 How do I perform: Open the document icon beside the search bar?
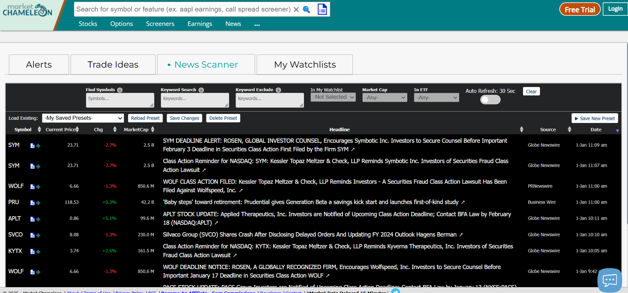(x=322, y=9)
